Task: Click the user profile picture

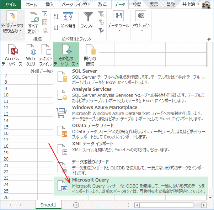Action: pyautogui.click(x=206, y=5)
